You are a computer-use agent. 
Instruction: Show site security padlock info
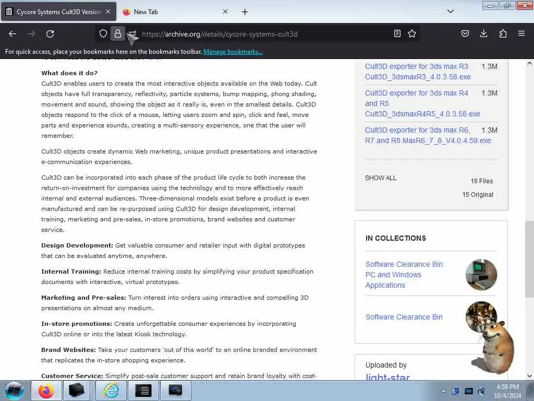[118, 33]
